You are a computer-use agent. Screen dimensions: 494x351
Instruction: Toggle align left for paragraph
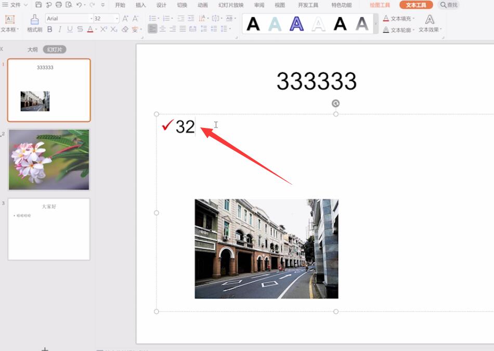click(152, 29)
